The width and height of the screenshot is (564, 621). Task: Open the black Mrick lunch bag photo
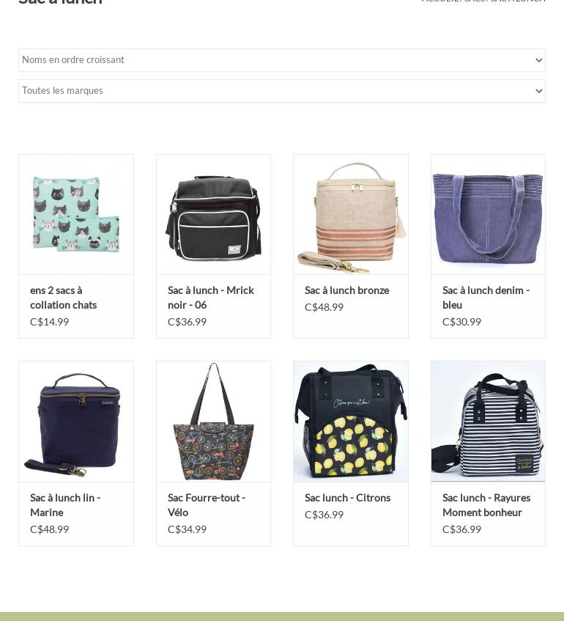(213, 215)
